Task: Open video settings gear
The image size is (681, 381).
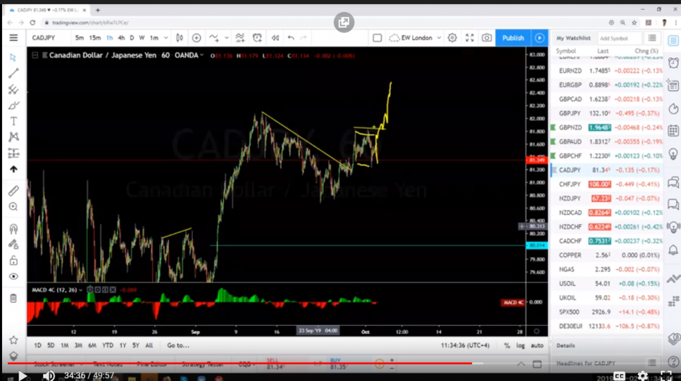Action: 643,376
